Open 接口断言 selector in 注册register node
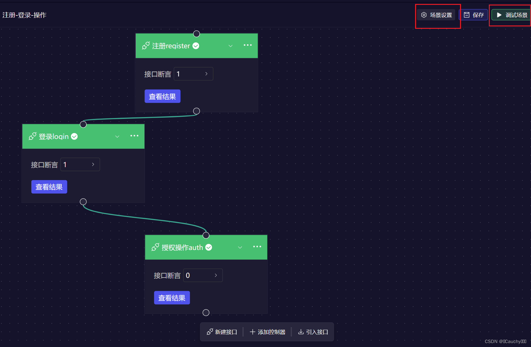The height and width of the screenshot is (347, 531). tap(193, 74)
